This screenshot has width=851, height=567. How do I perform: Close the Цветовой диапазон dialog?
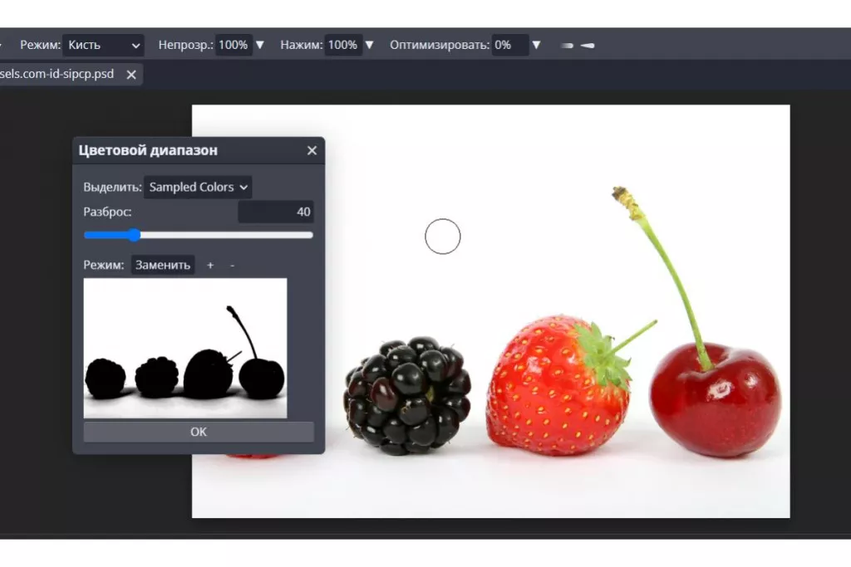click(x=312, y=150)
